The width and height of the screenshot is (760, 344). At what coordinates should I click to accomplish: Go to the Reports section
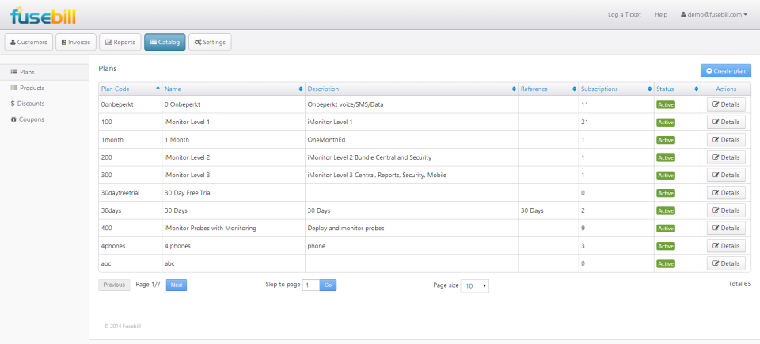[x=120, y=42]
